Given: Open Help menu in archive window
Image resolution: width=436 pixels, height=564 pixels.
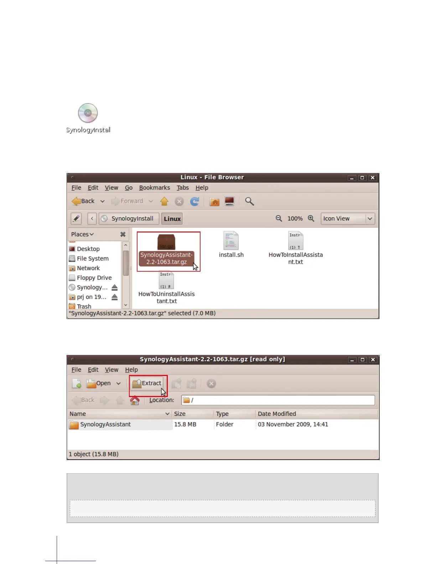Looking at the screenshot, I should [x=131, y=370].
